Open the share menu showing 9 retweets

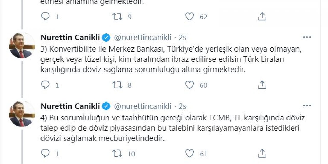[x=262, y=17]
